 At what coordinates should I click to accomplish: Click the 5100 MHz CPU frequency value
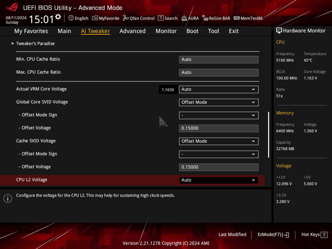pyautogui.click(x=285, y=60)
